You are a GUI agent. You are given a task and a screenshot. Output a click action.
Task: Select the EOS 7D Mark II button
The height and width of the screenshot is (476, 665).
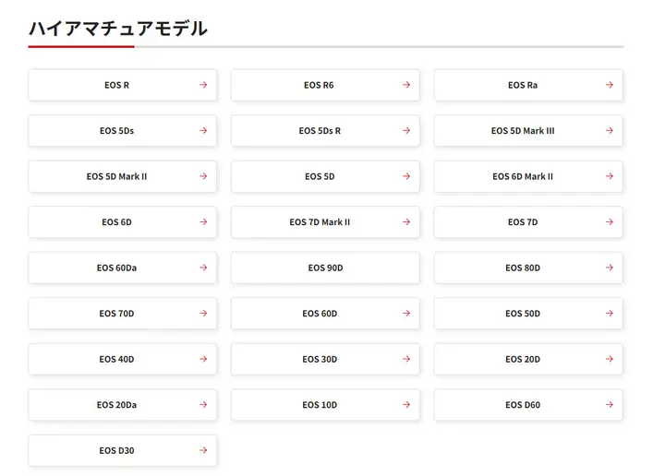point(320,222)
